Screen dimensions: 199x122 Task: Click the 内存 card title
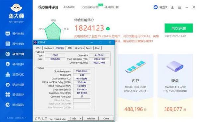(136, 81)
